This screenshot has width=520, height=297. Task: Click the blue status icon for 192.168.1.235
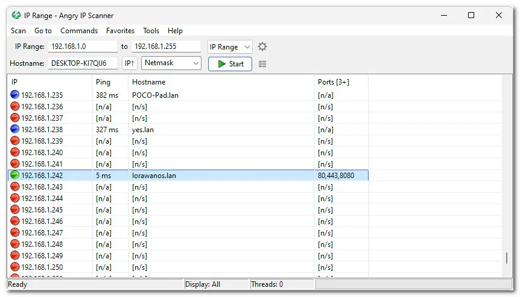(x=14, y=95)
